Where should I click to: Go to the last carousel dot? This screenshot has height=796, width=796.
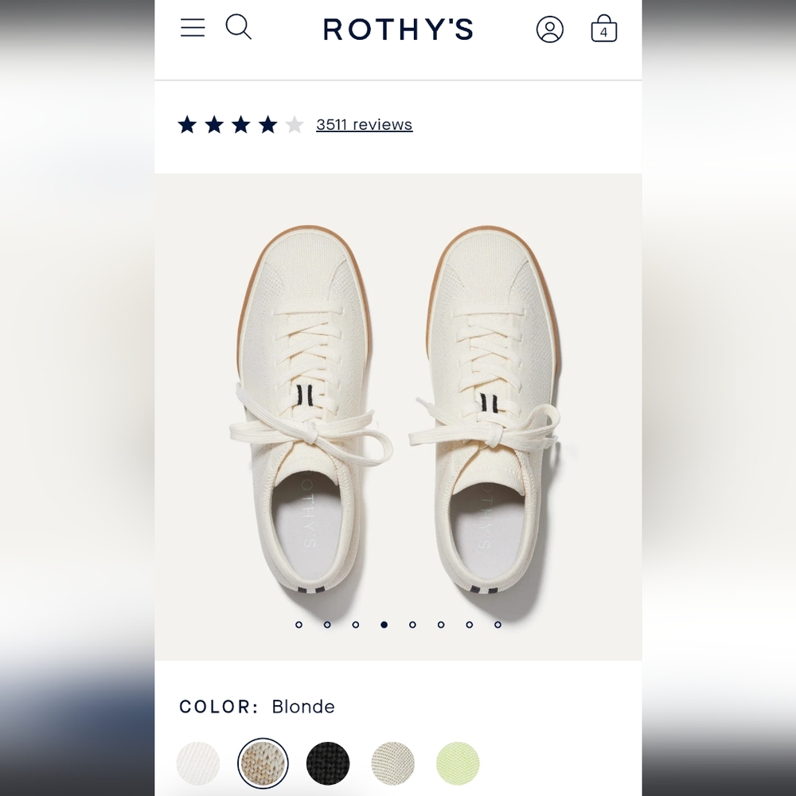(x=498, y=626)
